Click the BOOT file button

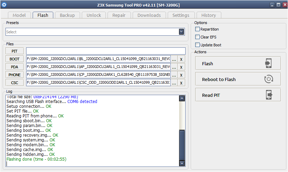pos(15,59)
